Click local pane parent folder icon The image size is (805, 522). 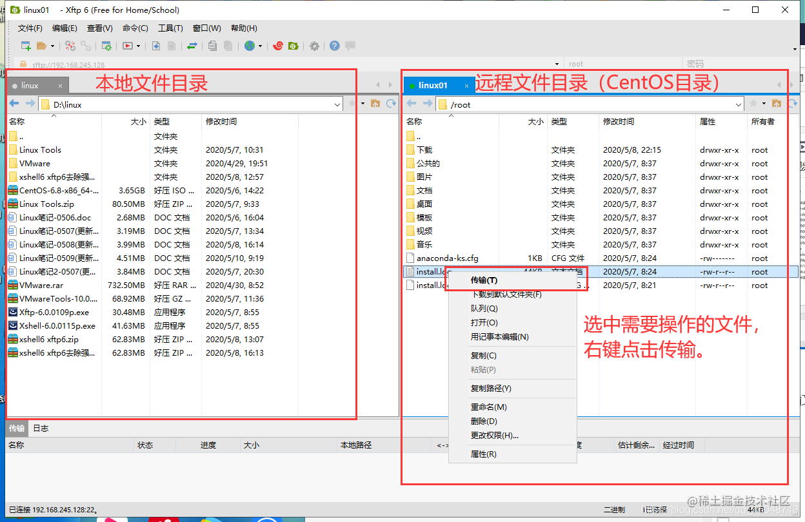[375, 104]
